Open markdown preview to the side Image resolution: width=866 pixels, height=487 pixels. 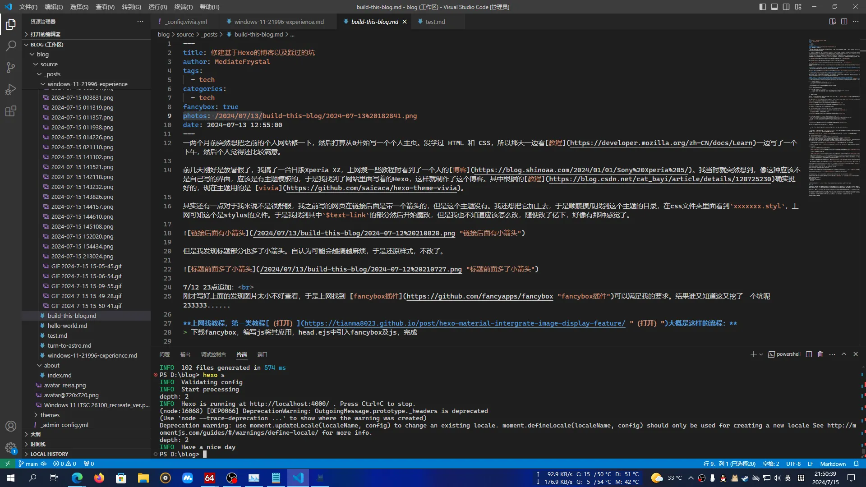point(832,22)
